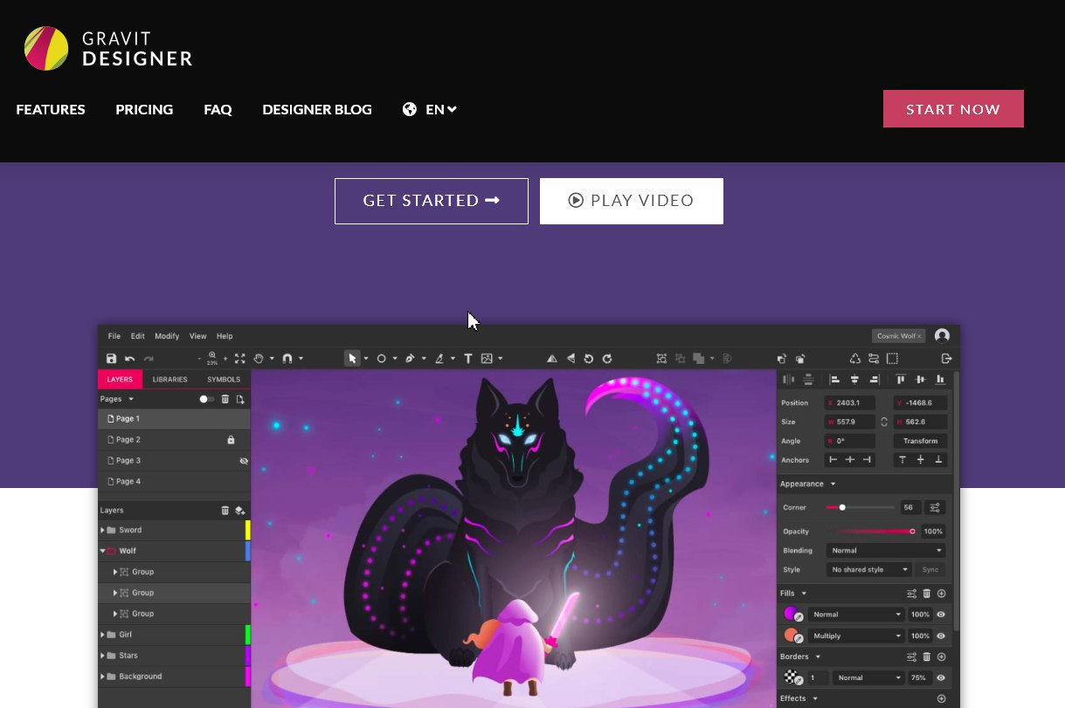Click the Save icon in toolbar
Viewport: 1065px width, 708px height.
click(x=111, y=359)
